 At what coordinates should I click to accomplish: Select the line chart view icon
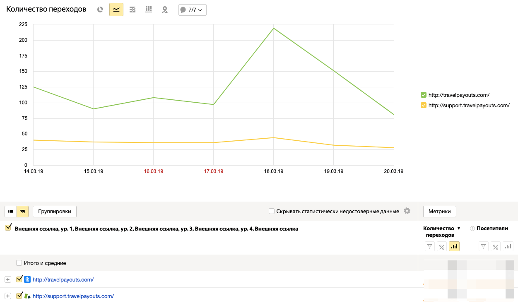click(116, 10)
